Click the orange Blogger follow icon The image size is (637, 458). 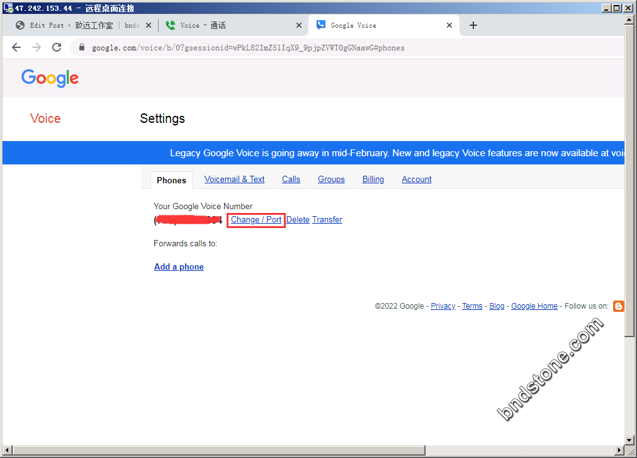pyautogui.click(x=618, y=306)
